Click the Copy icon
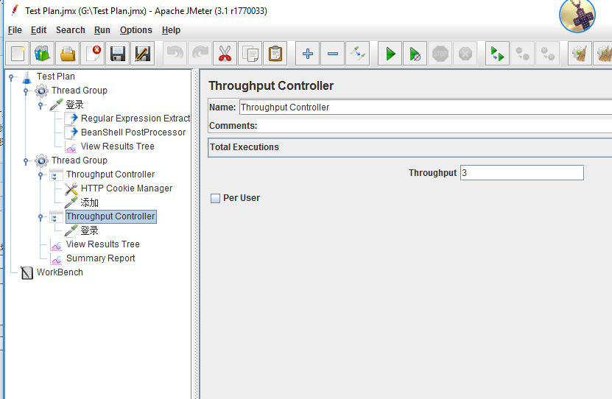 pyautogui.click(x=250, y=54)
